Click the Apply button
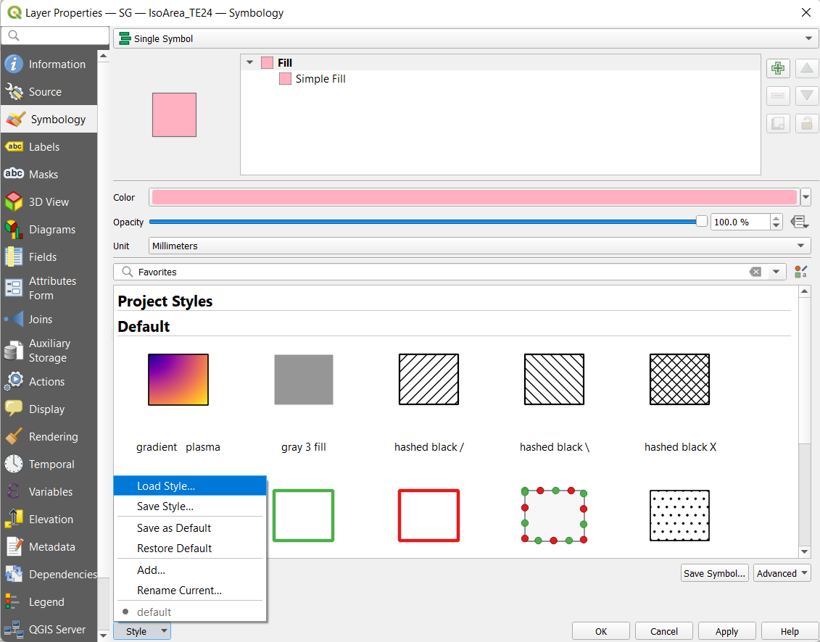 pyautogui.click(x=726, y=631)
